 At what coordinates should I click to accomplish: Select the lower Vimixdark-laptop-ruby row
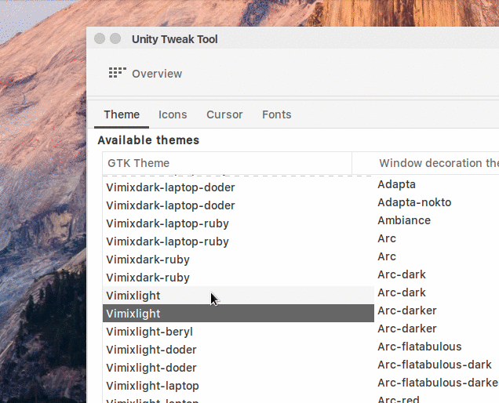point(239,241)
